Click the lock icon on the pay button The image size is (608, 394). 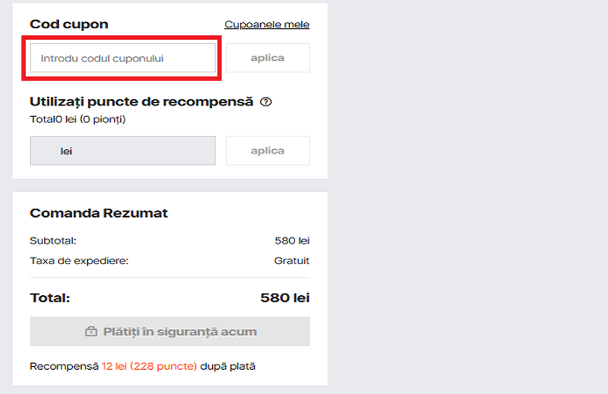pyautogui.click(x=91, y=332)
